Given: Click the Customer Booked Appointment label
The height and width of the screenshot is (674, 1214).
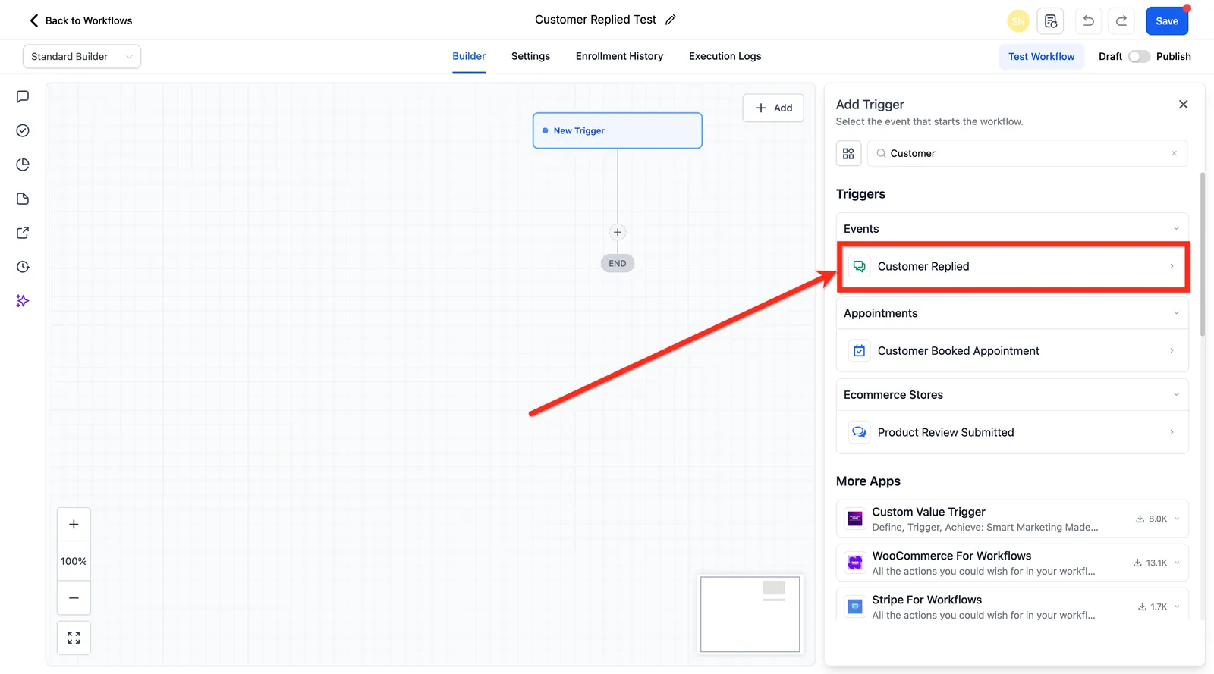Looking at the screenshot, I should pyautogui.click(x=958, y=351).
